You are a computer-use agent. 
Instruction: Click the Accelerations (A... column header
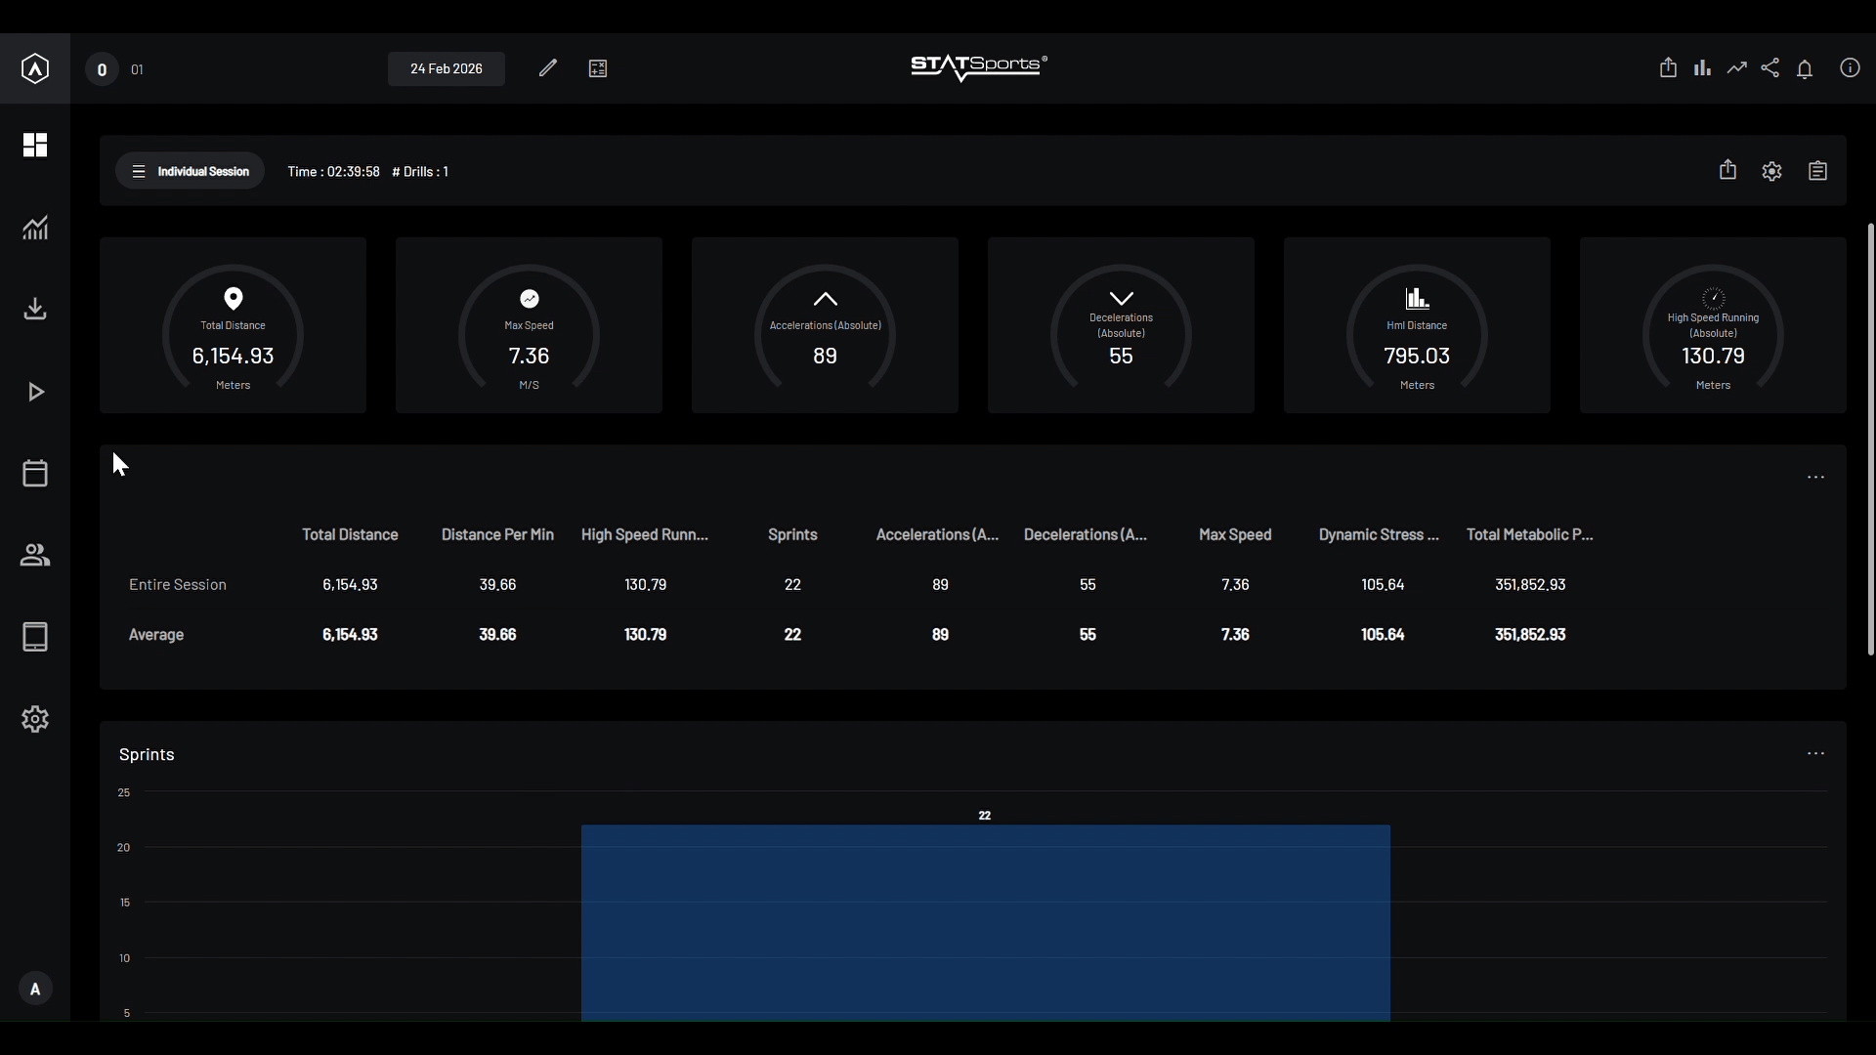click(x=938, y=534)
